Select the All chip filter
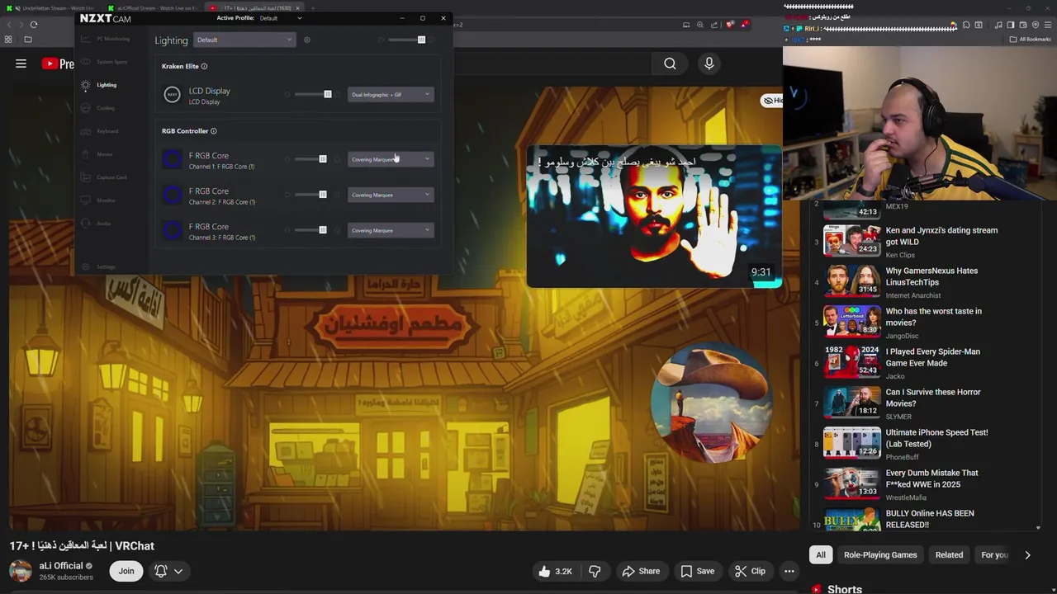This screenshot has width=1057, height=594. [x=821, y=555]
